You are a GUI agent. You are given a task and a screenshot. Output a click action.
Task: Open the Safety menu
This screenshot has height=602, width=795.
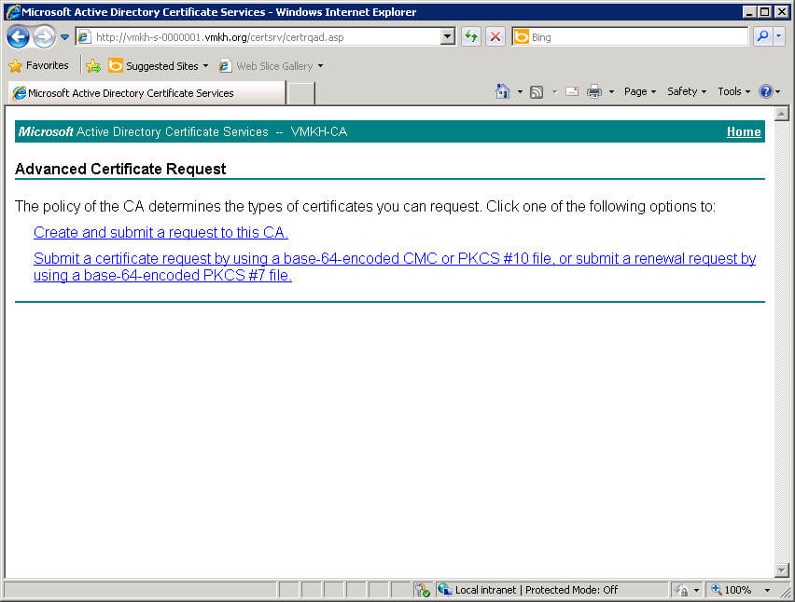tap(687, 91)
